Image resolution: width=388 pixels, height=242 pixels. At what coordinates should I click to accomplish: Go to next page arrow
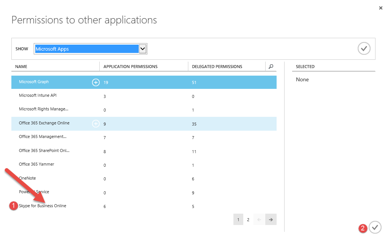271,220
